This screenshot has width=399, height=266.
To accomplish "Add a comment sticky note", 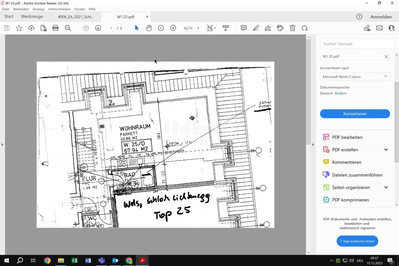I will pos(244,28).
